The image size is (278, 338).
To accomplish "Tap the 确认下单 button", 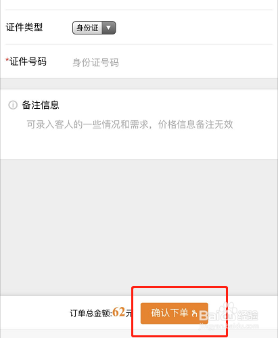I will (175, 313).
